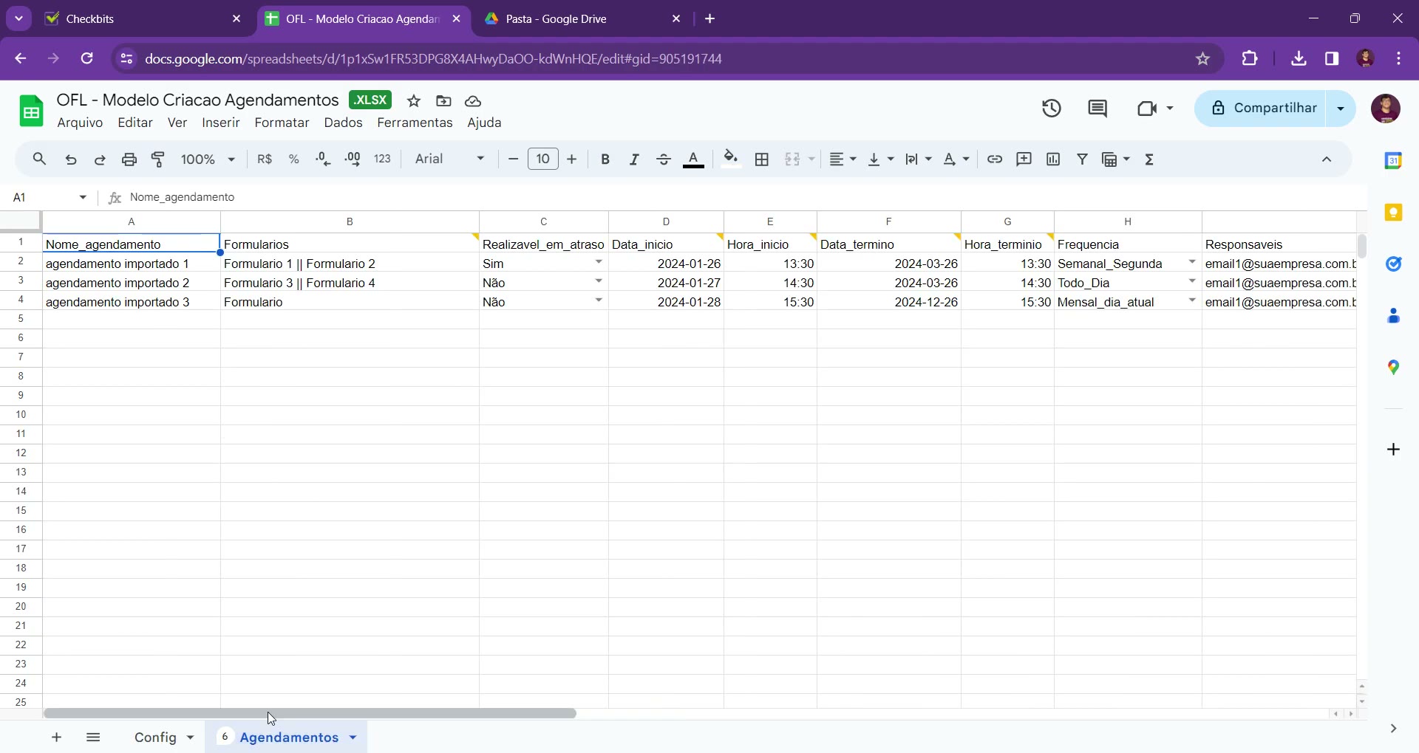Screen dimensions: 1419x753
Task: Open the Editar menu
Action: pos(135,123)
